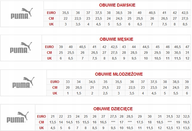The width and height of the screenshot is (192, 131).
Task: Click the Puma logo beside Obuwie Dziecięce table
Action: pyautogui.click(x=18, y=117)
